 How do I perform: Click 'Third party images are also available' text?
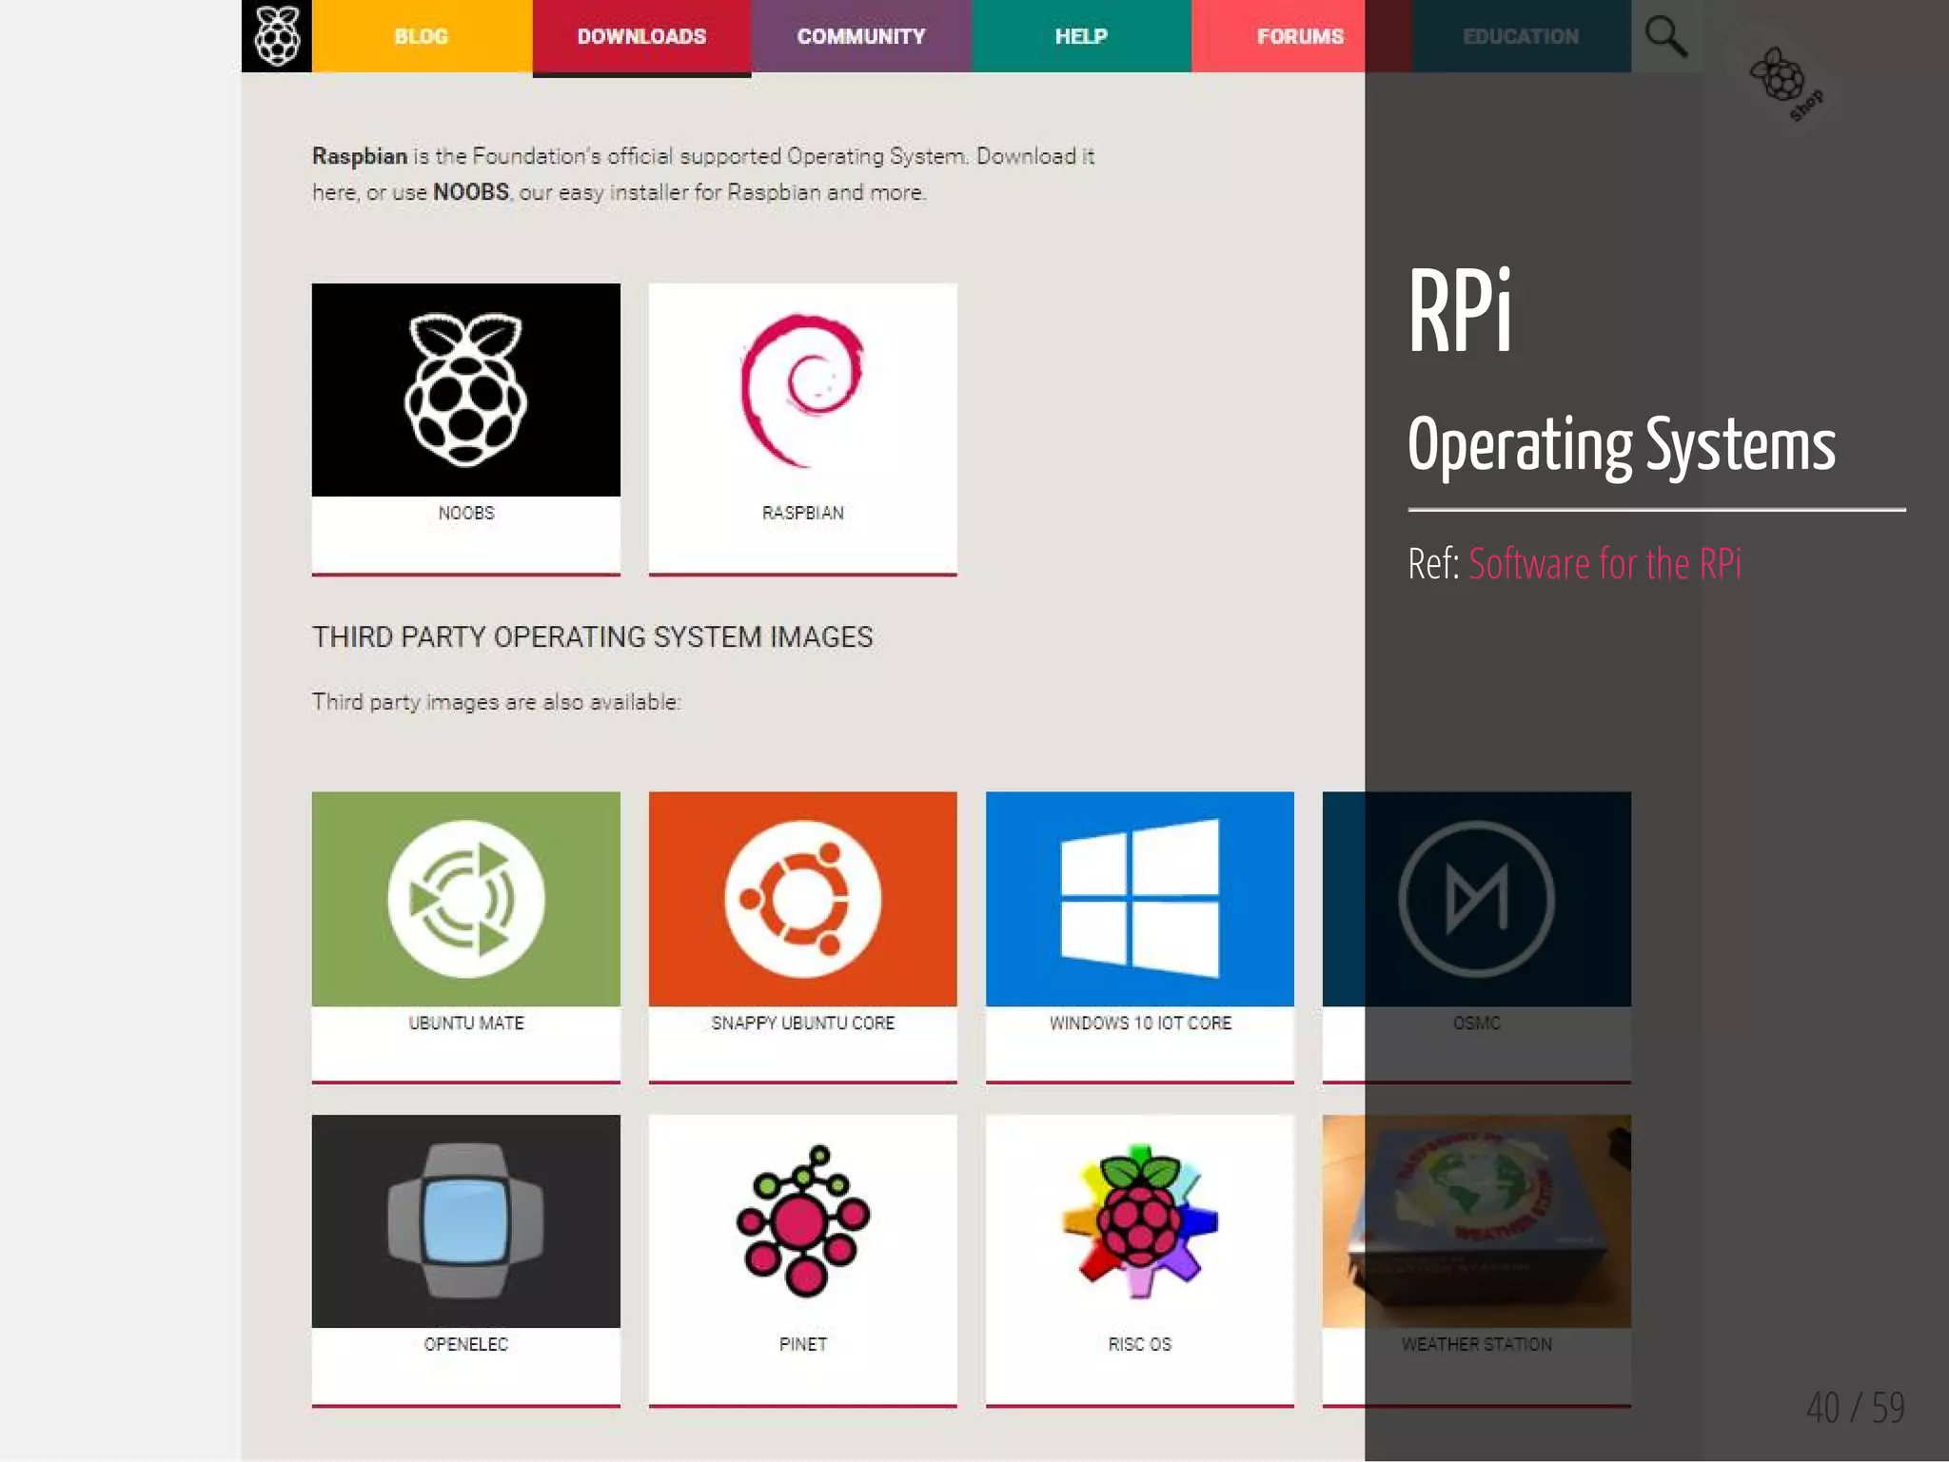pos(497,702)
